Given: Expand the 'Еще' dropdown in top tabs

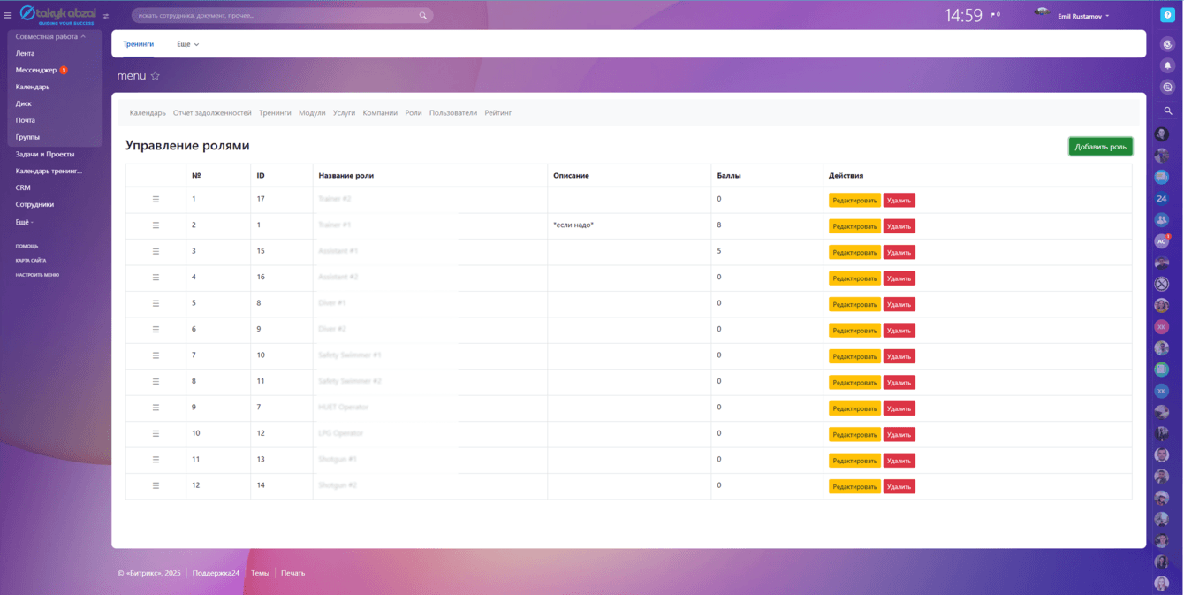Looking at the screenshot, I should tap(187, 44).
